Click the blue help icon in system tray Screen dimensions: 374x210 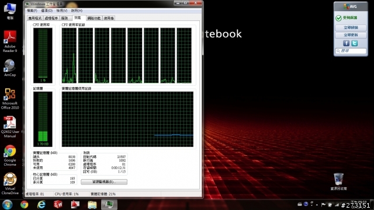(x=306, y=204)
